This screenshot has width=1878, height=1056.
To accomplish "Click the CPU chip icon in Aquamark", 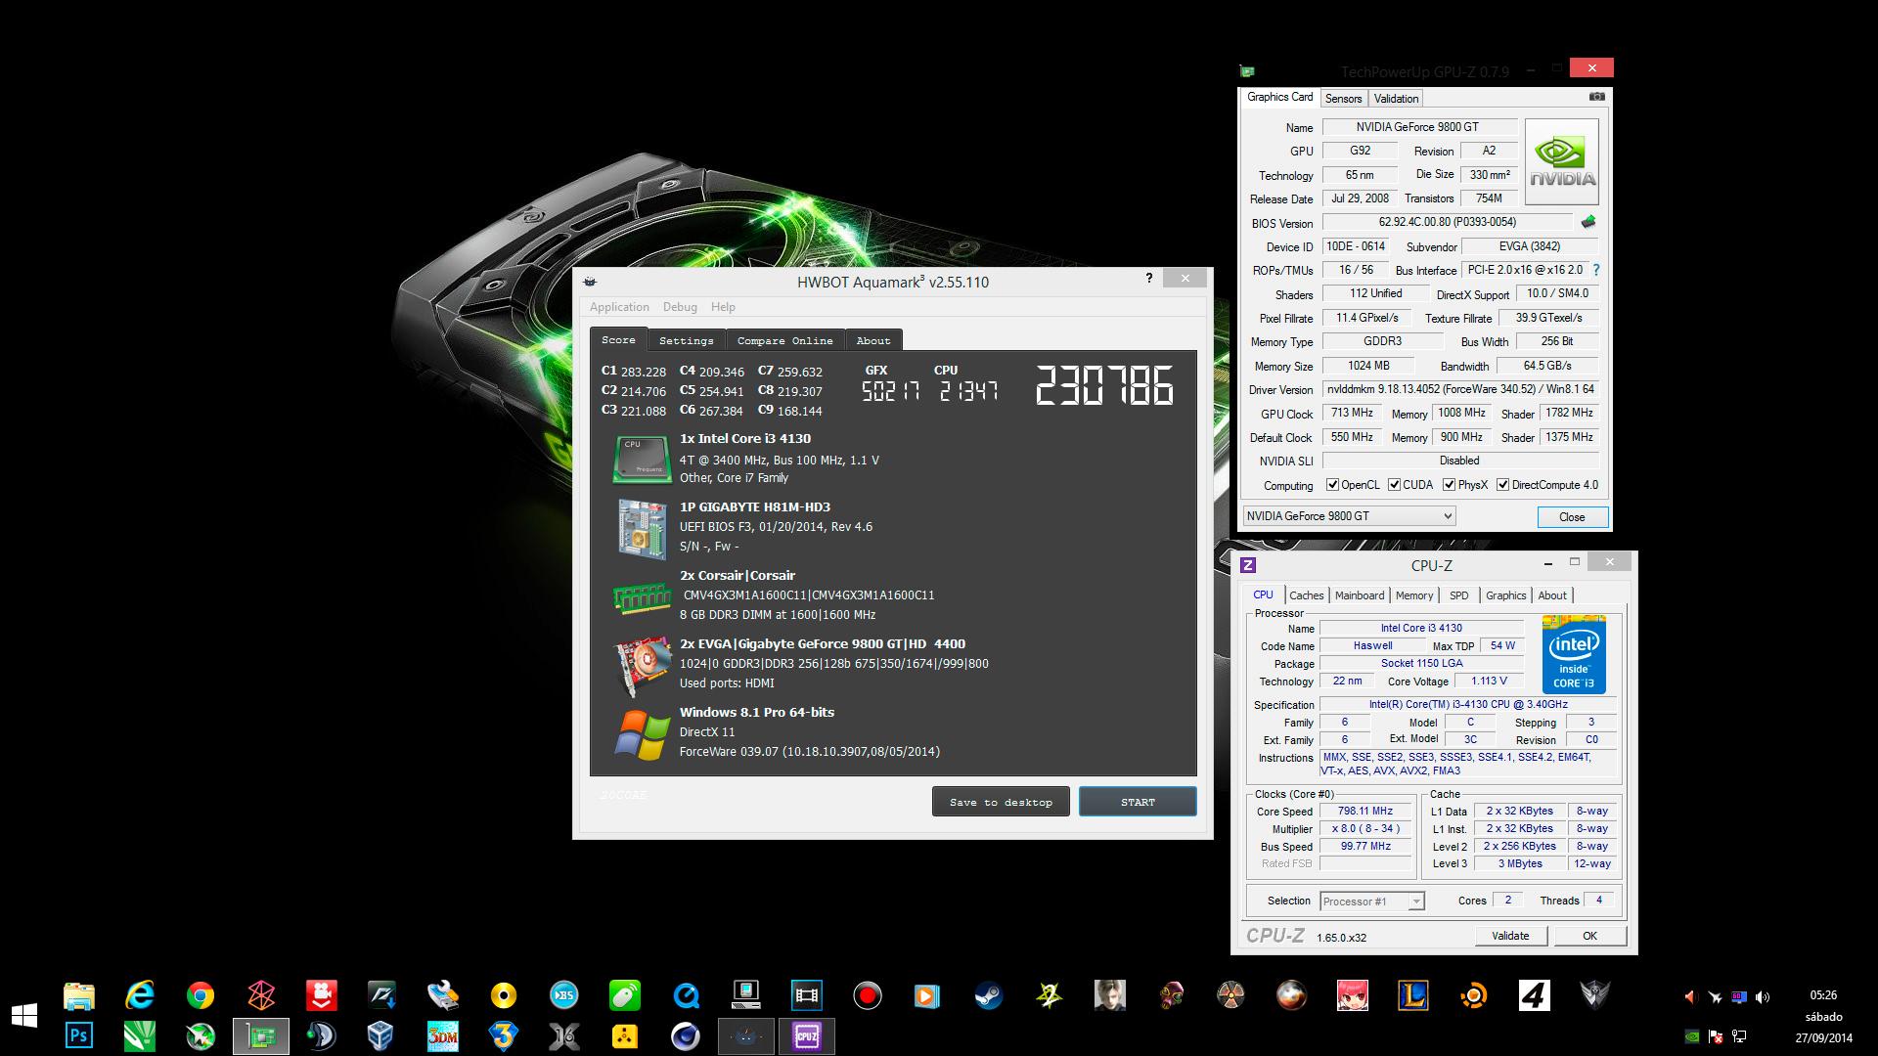I will pyautogui.click(x=641, y=459).
